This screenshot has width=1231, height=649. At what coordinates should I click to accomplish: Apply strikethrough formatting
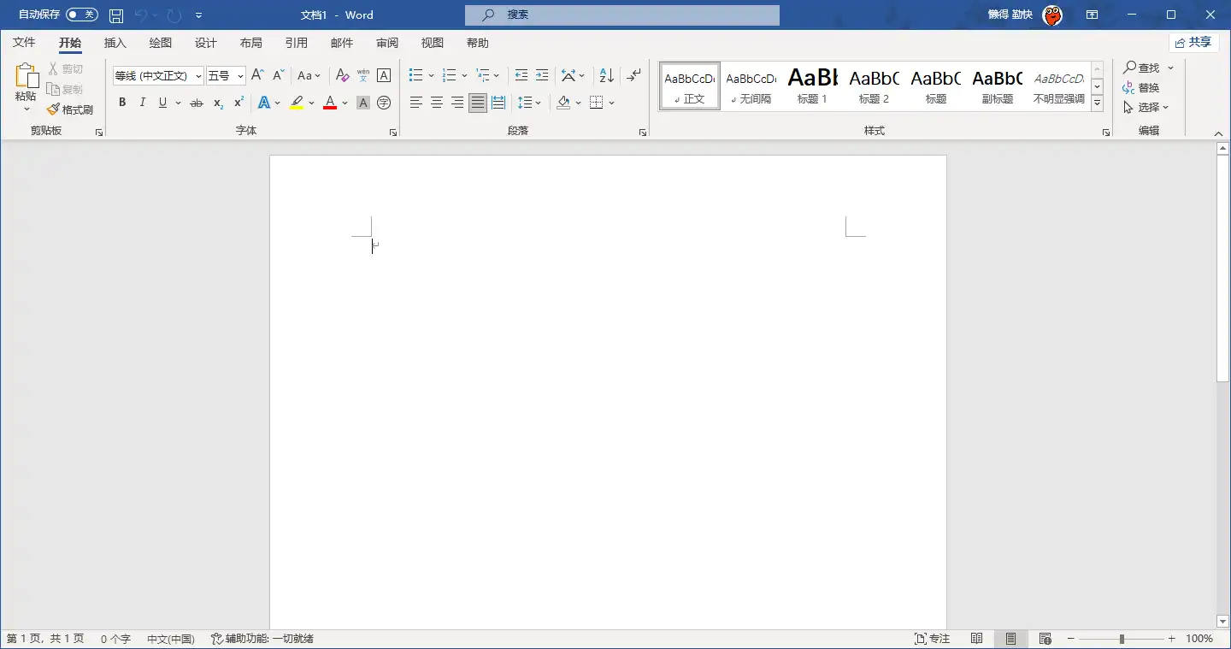coord(197,103)
